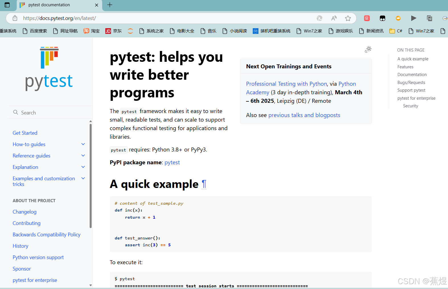Jump to Security in page contents
Image resolution: width=448 pixels, height=289 pixels.
point(410,106)
